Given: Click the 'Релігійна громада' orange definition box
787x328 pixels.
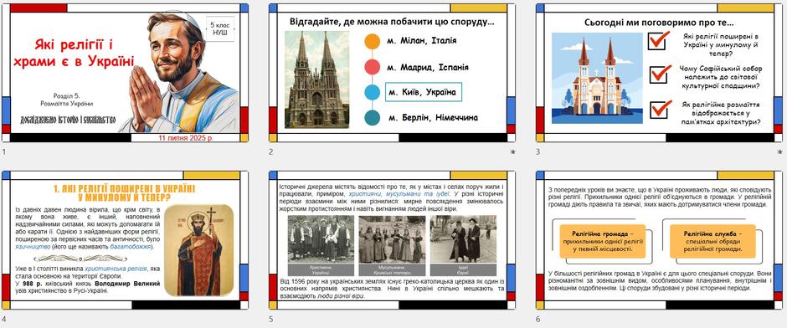Looking at the screenshot, I should [602, 241].
